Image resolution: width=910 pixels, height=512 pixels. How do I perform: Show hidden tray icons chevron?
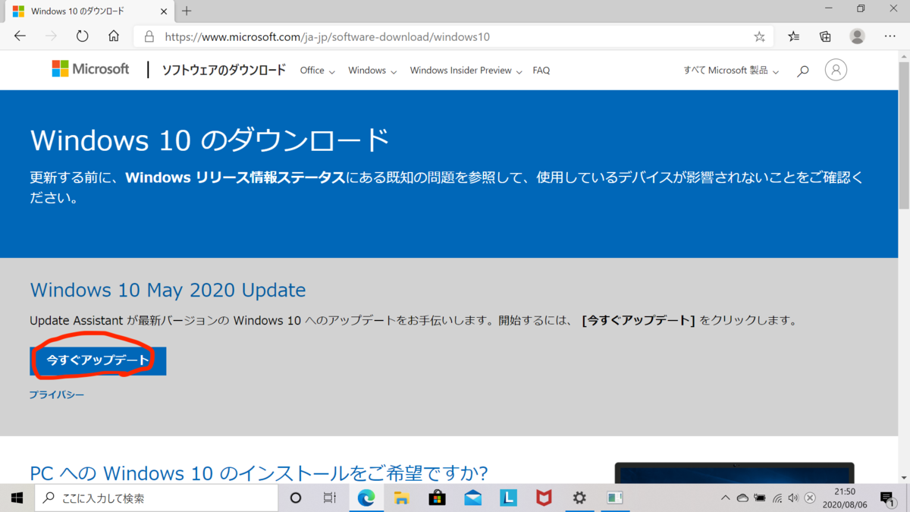tap(725, 498)
